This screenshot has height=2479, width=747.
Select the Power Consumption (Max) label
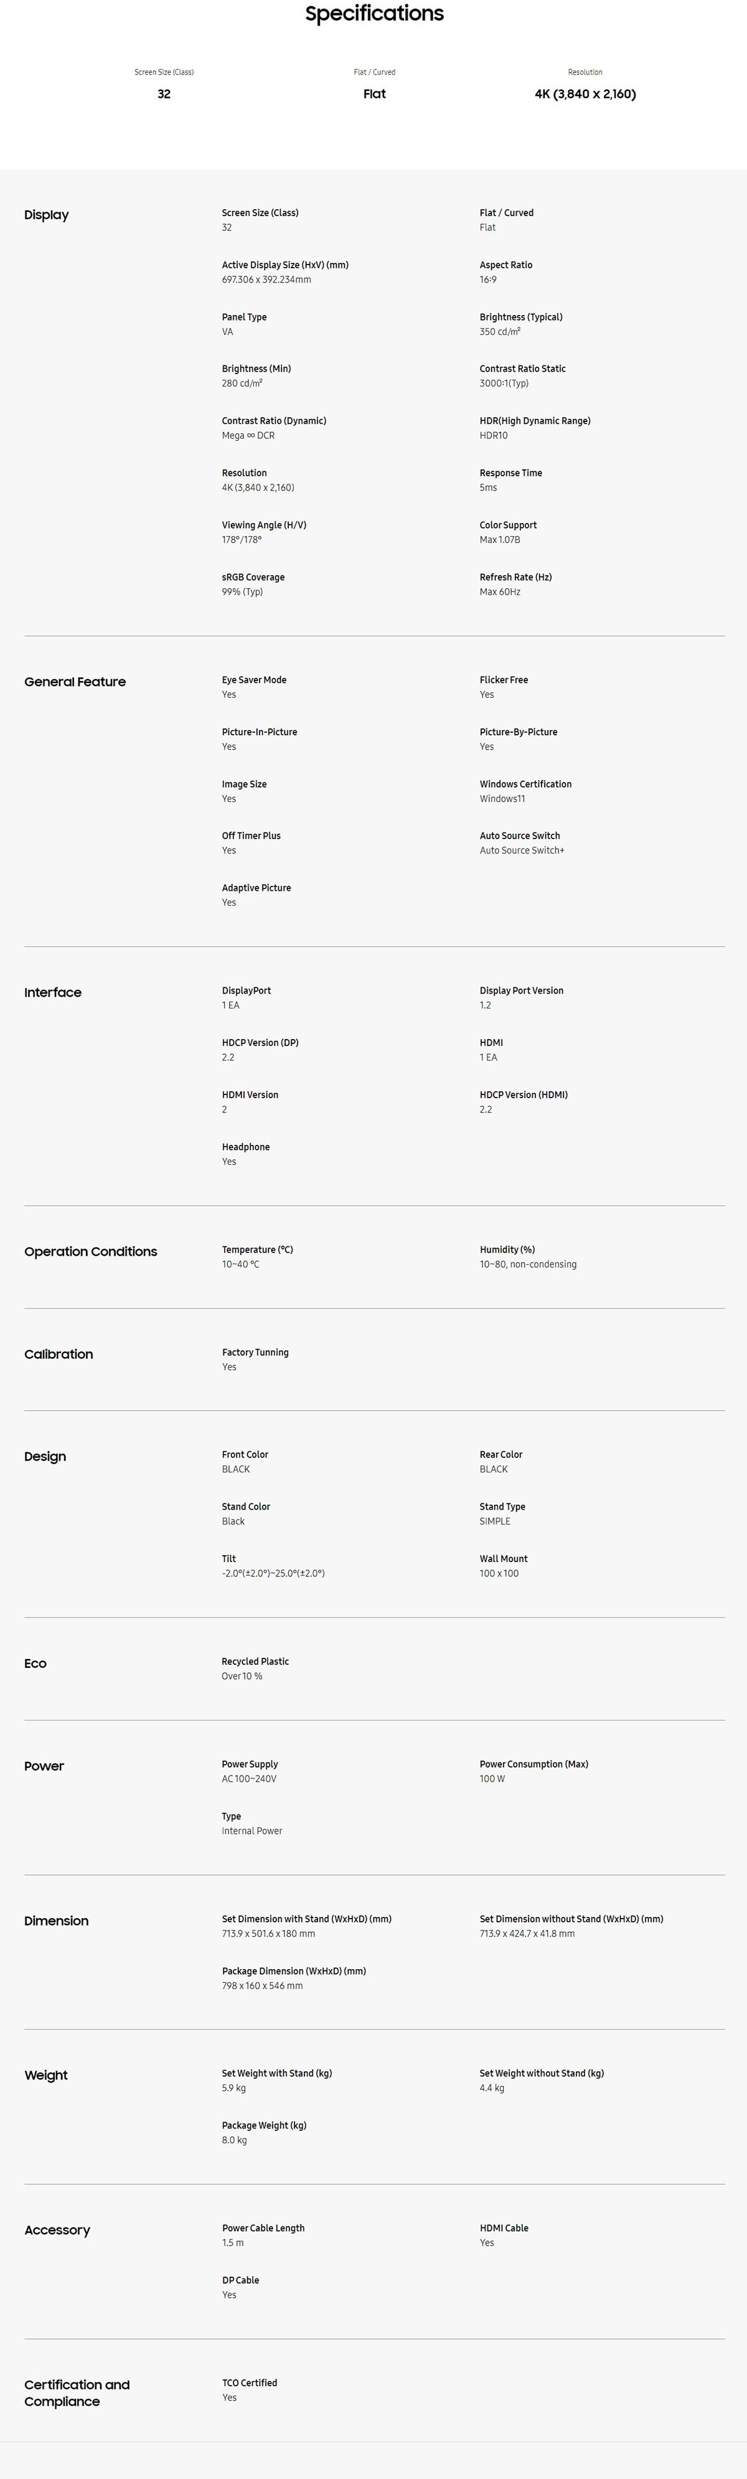[534, 1764]
